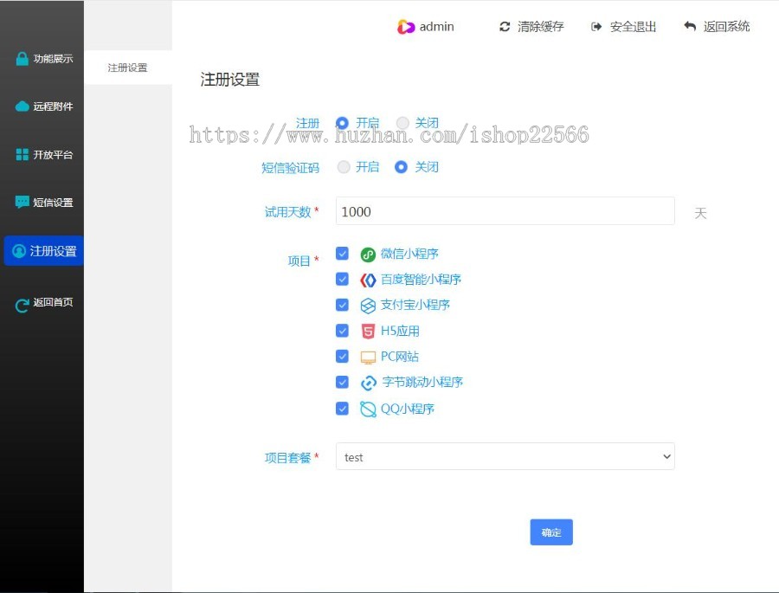Click the exit icon next to 安全退出
The image size is (779, 593).
click(596, 27)
